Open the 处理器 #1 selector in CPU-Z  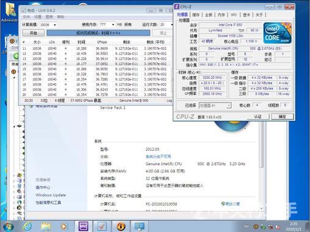tap(215, 106)
